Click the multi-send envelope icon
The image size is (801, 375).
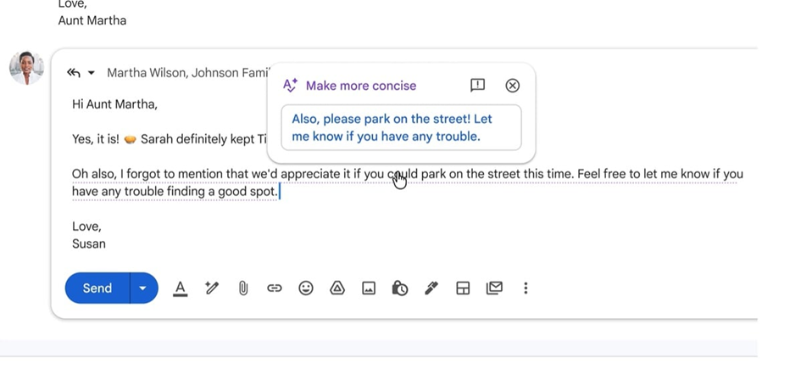click(494, 288)
